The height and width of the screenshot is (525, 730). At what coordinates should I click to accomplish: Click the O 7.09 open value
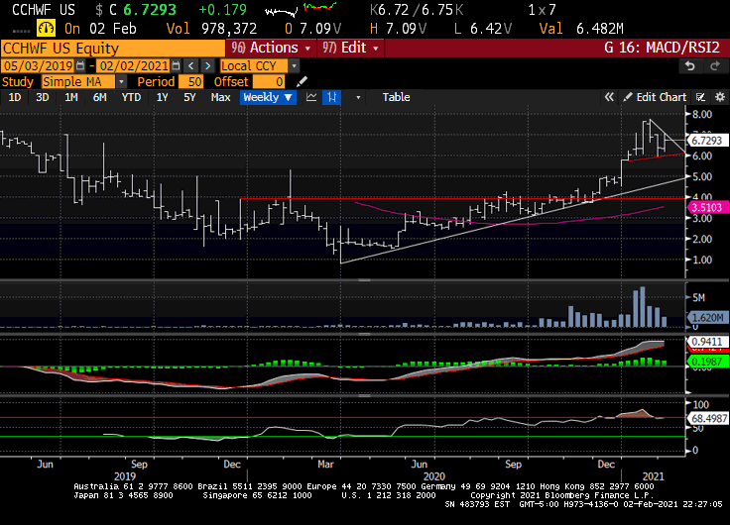tap(312, 29)
